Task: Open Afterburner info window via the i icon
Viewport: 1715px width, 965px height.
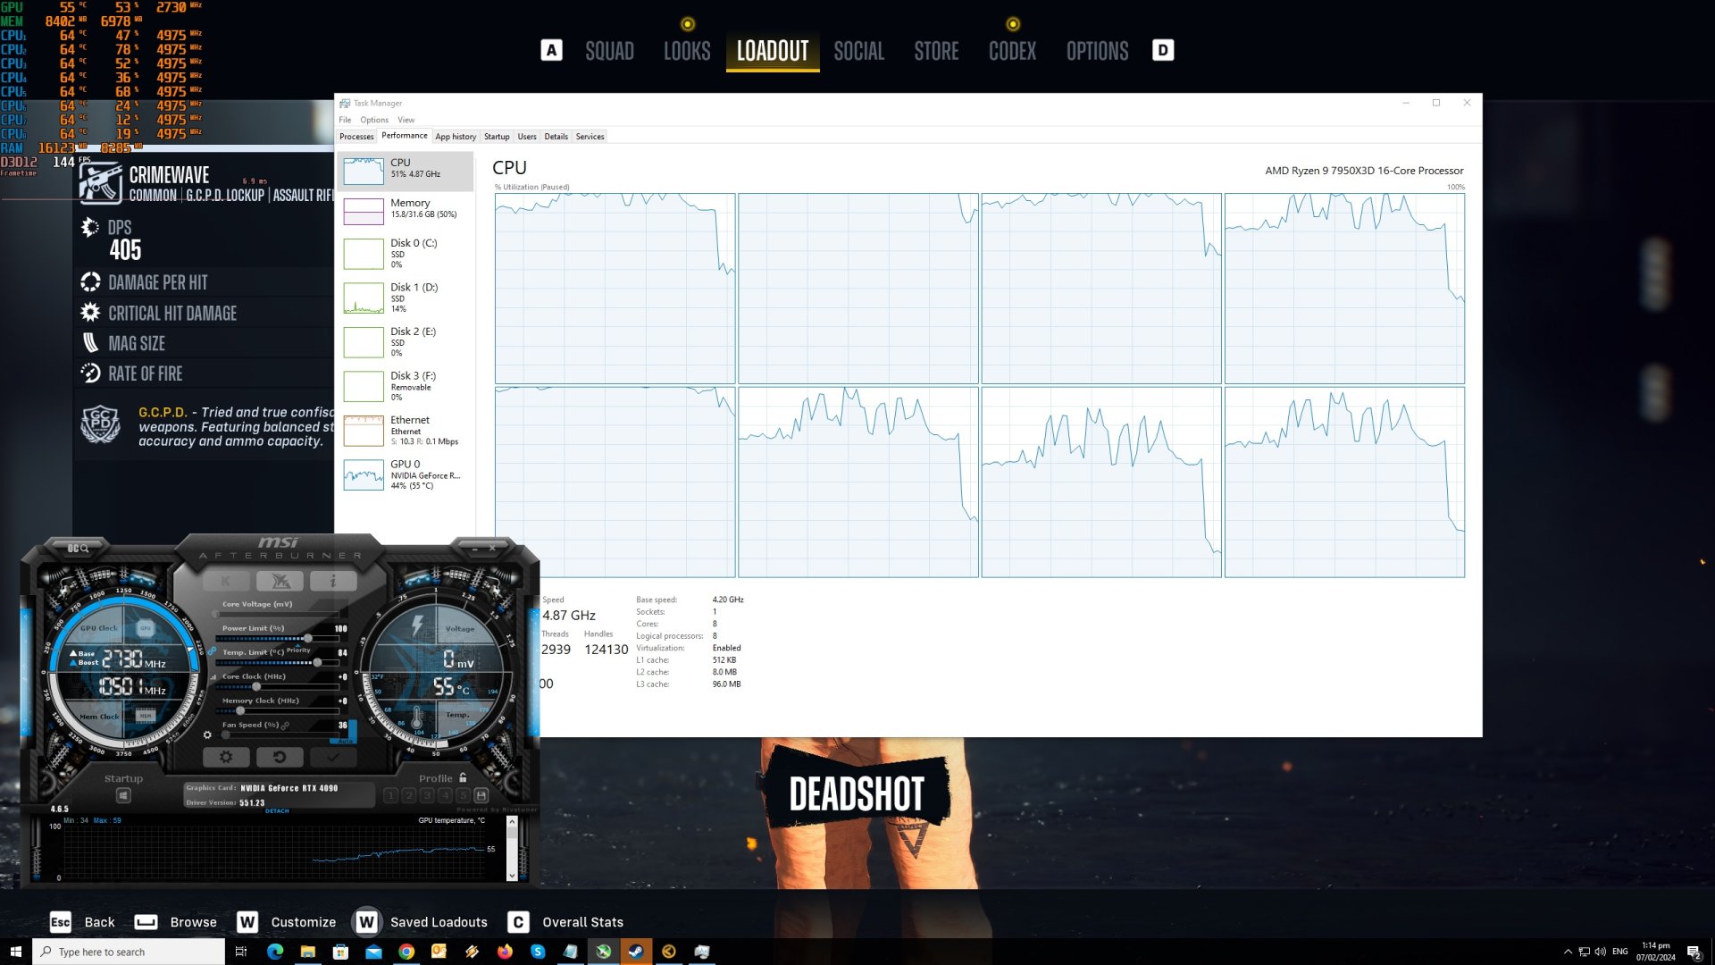Action: click(x=332, y=580)
